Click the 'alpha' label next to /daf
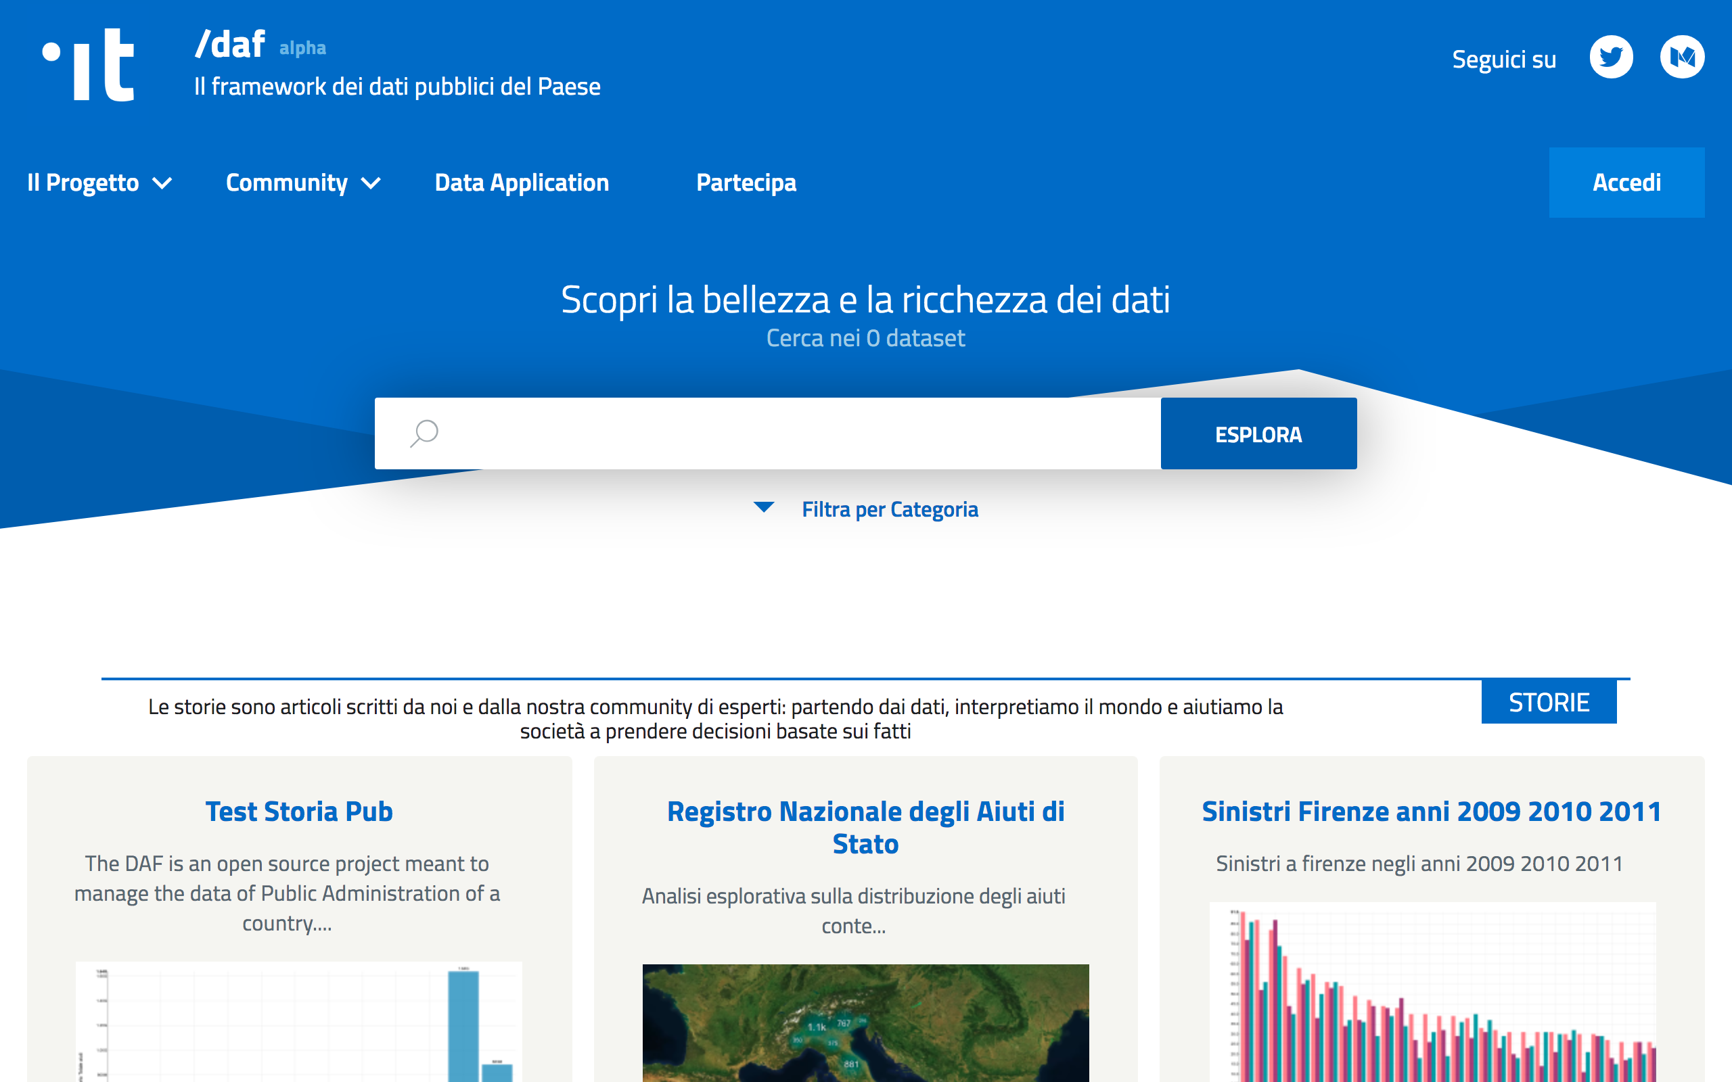The image size is (1732, 1082). click(302, 48)
